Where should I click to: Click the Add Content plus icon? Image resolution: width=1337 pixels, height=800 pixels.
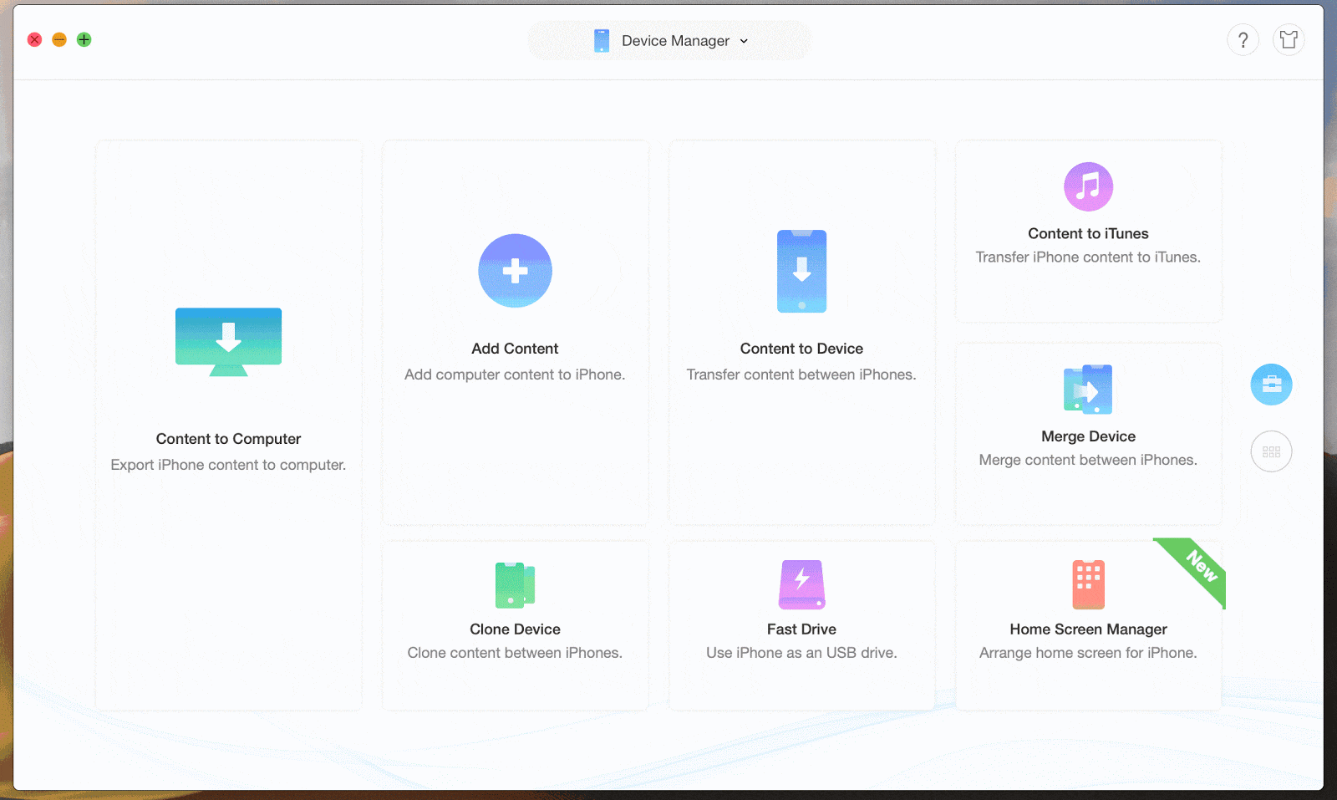tap(515, 271)
